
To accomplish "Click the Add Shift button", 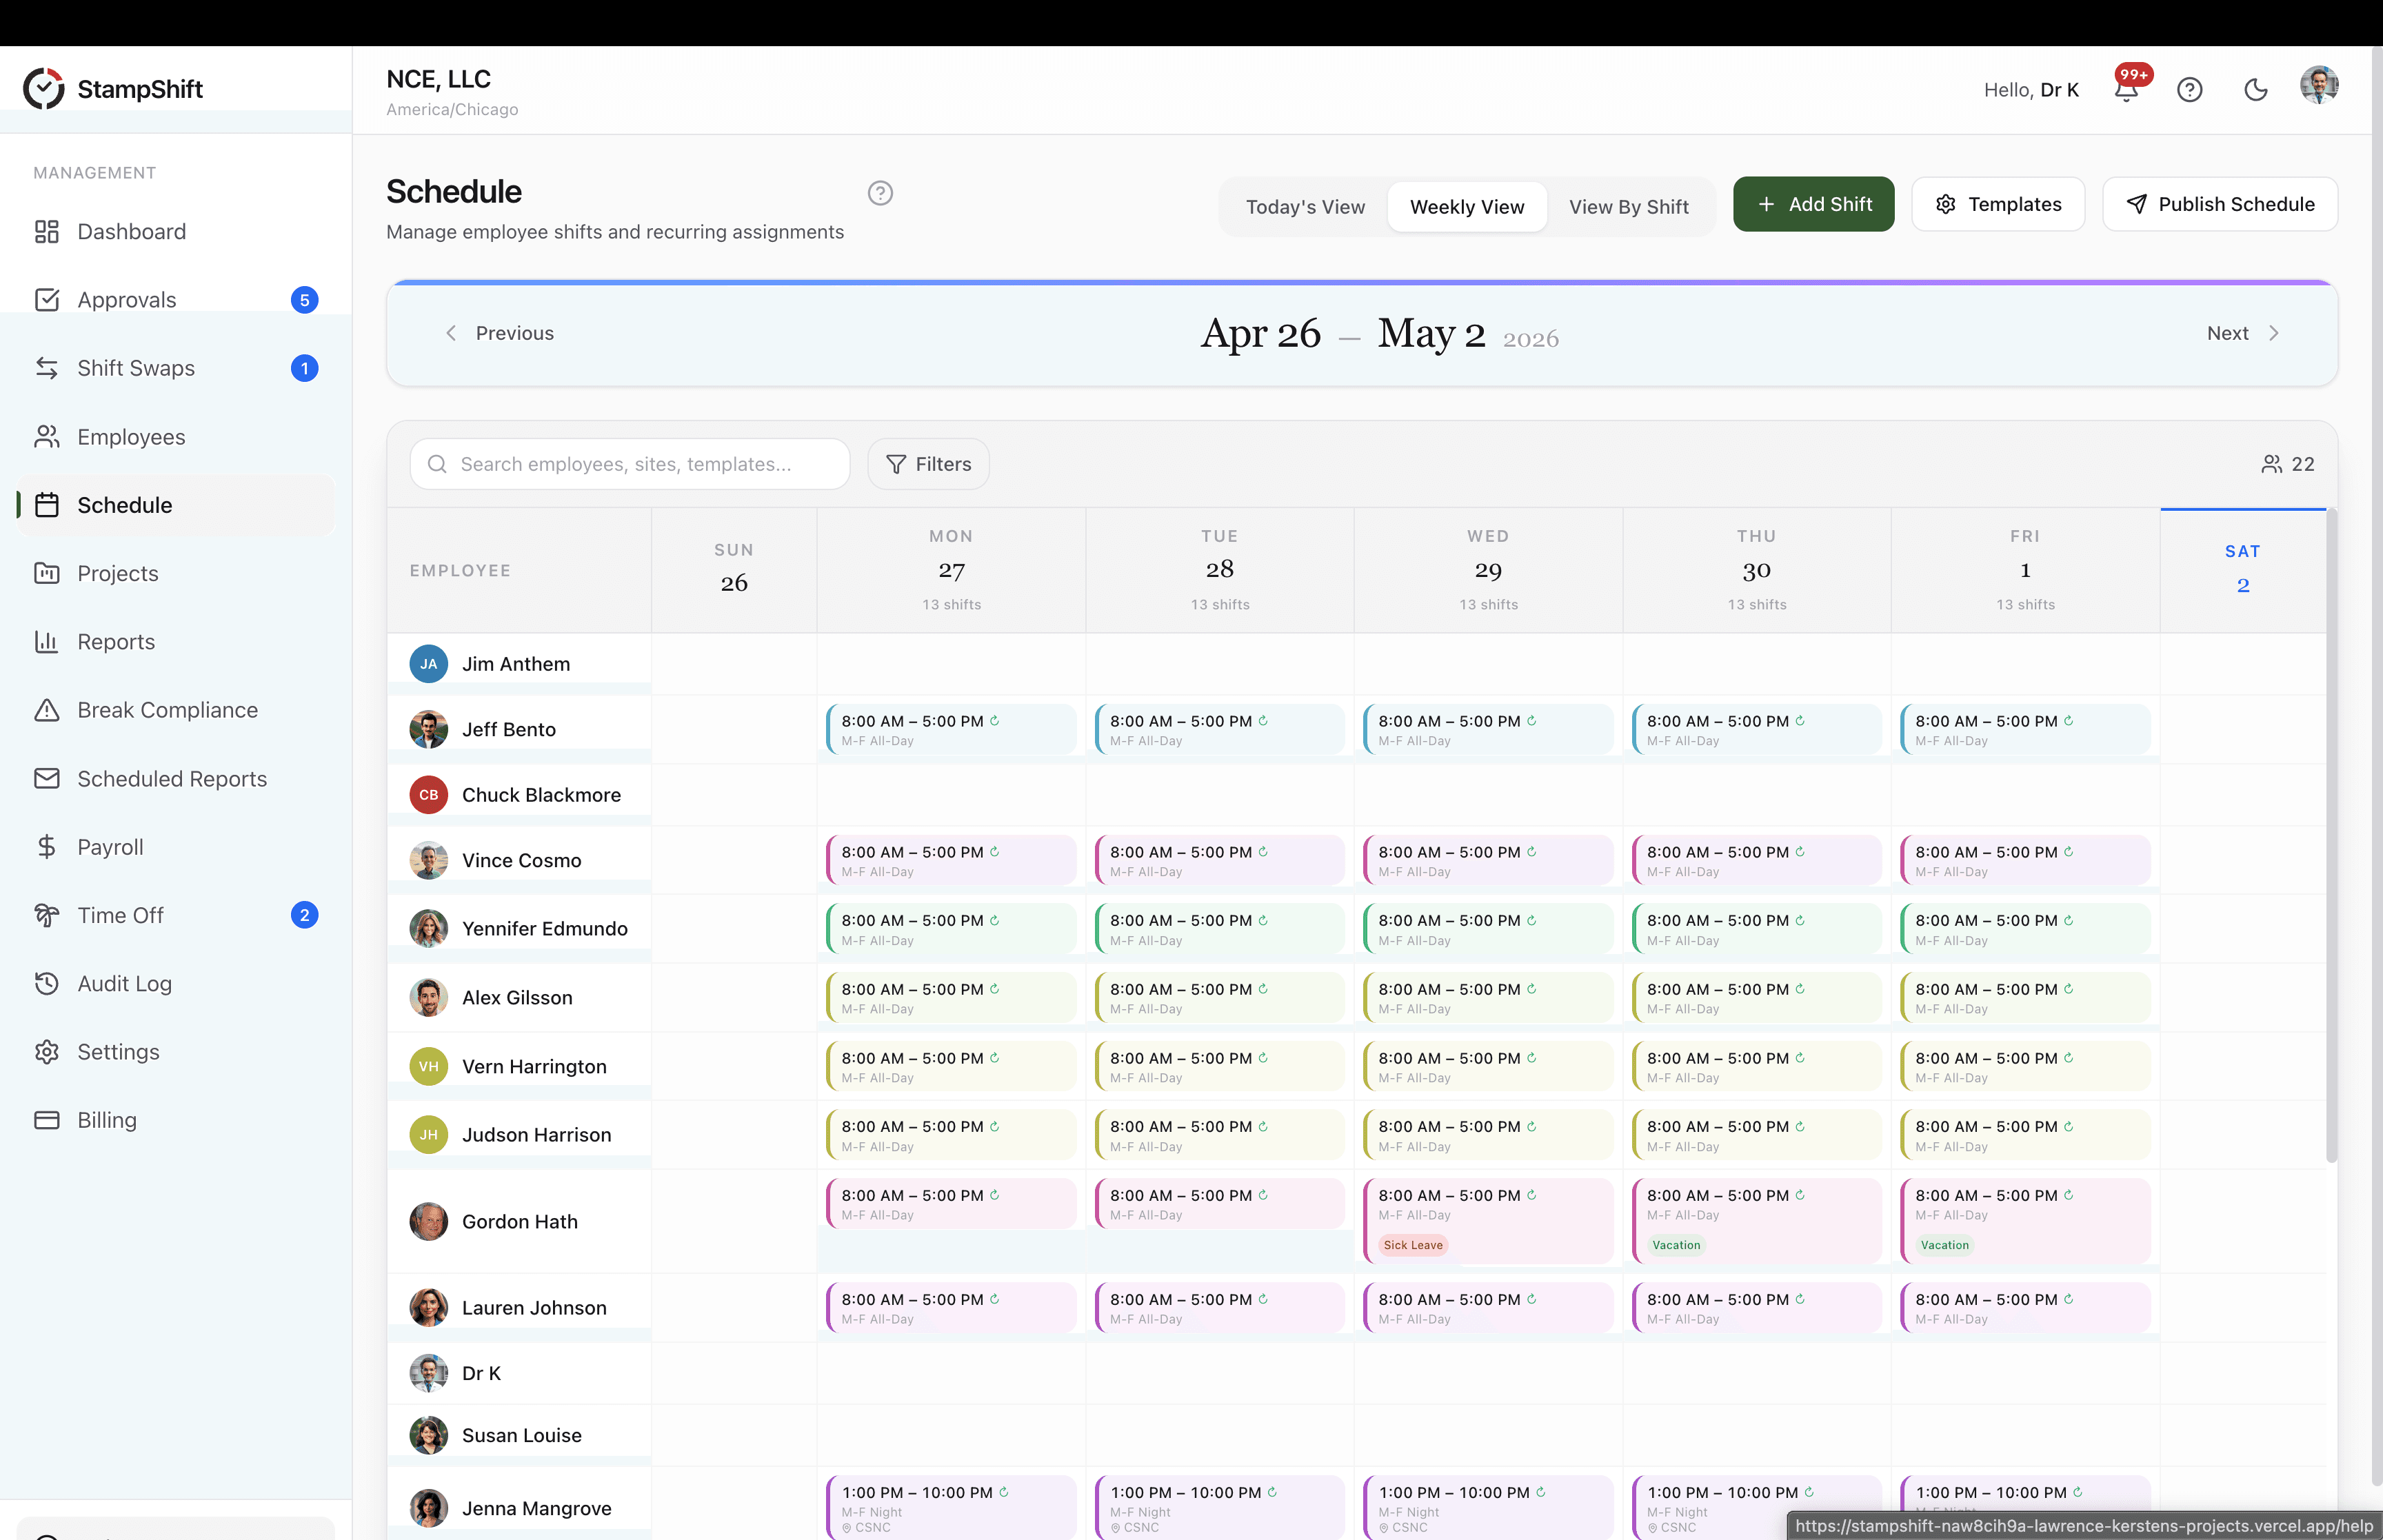I will click(1813, 204).
